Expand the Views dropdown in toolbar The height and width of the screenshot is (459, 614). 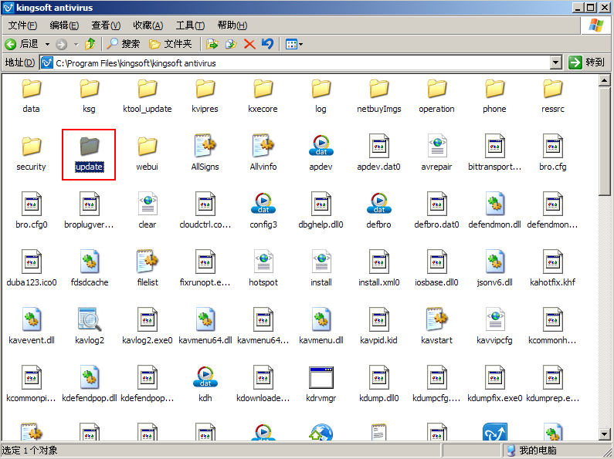294,44
